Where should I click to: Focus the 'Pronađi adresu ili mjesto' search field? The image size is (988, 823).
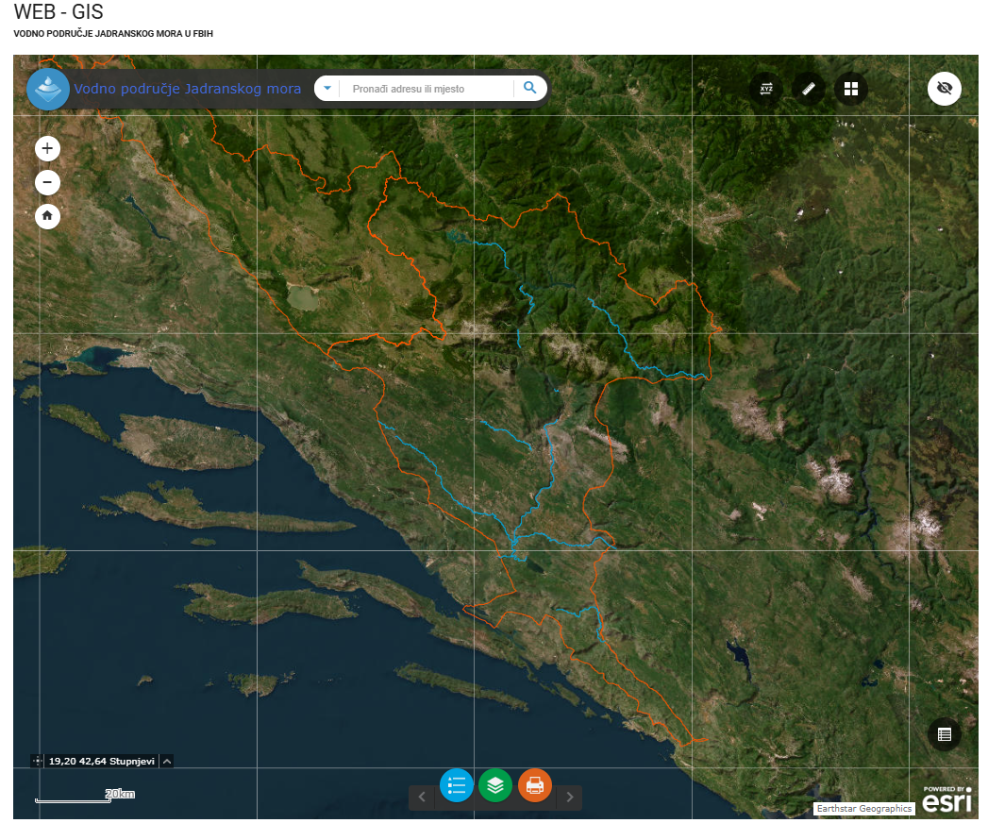tap(427, 89)
